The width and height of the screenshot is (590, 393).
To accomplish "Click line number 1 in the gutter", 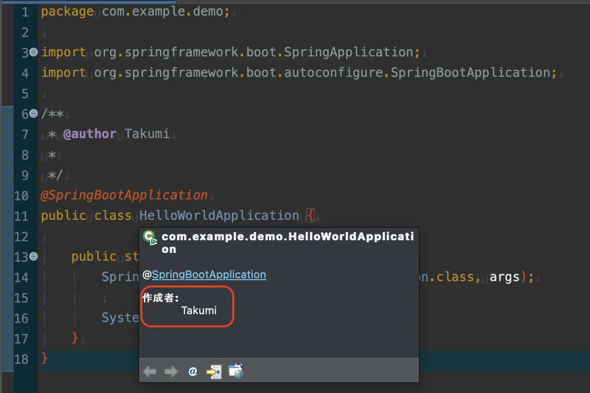I will pyautogui.click(x=25, y=12).
